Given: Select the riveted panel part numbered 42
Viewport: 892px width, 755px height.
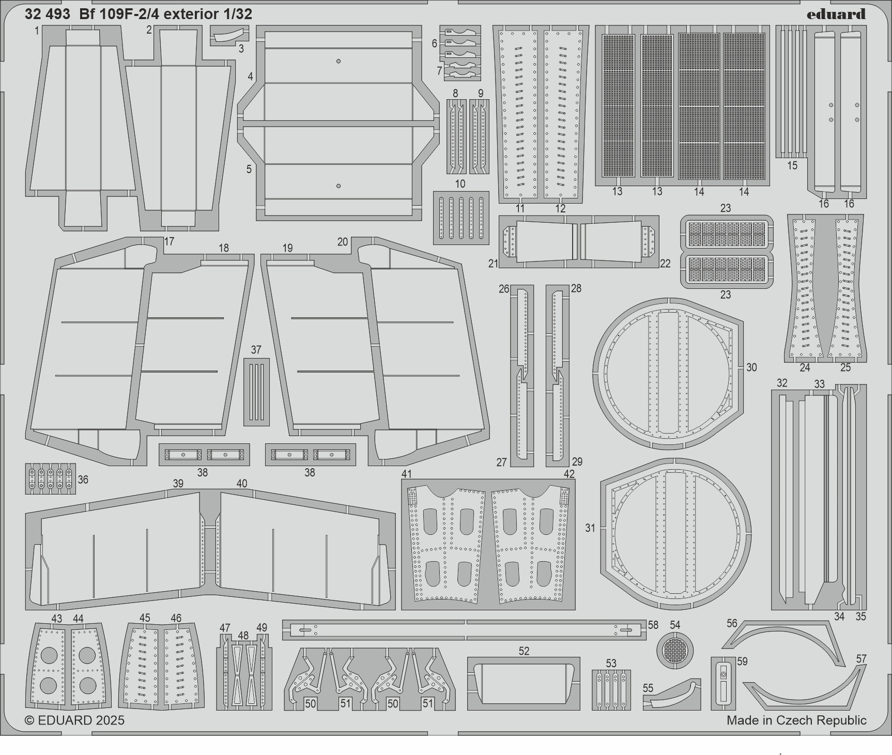Looking at the screenshot, I should click(x=530, y=544).
